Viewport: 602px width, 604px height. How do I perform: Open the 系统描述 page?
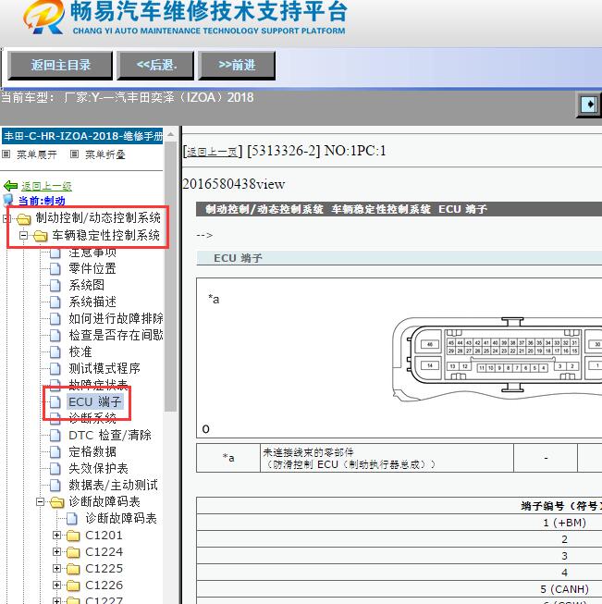[92, 302]
